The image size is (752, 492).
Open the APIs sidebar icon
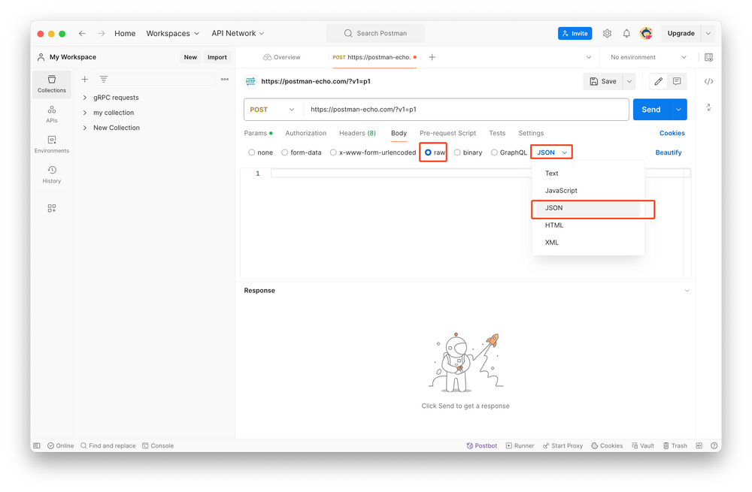[52, 114]
